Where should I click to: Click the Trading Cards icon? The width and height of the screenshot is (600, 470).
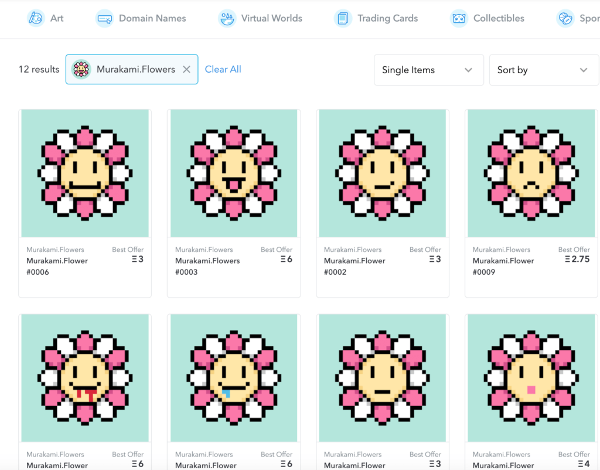343,18
